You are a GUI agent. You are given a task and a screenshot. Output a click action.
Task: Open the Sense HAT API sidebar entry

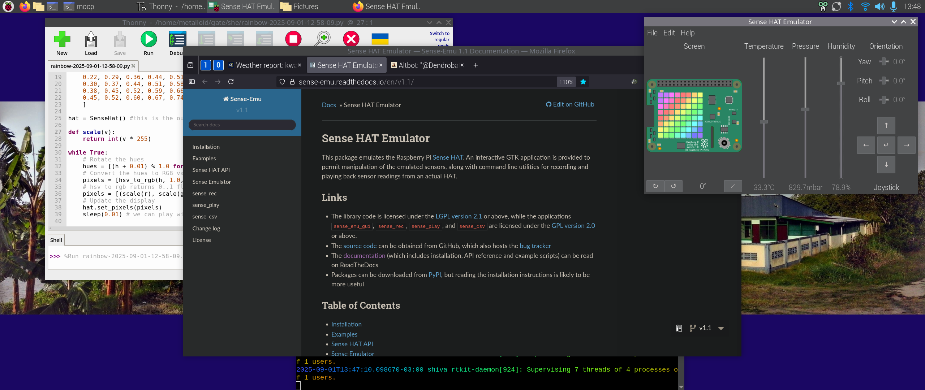(x=211, y=170)
